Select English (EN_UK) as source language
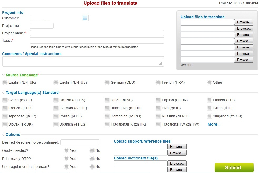Screen dimensions: 260x173 coord(5,82)
